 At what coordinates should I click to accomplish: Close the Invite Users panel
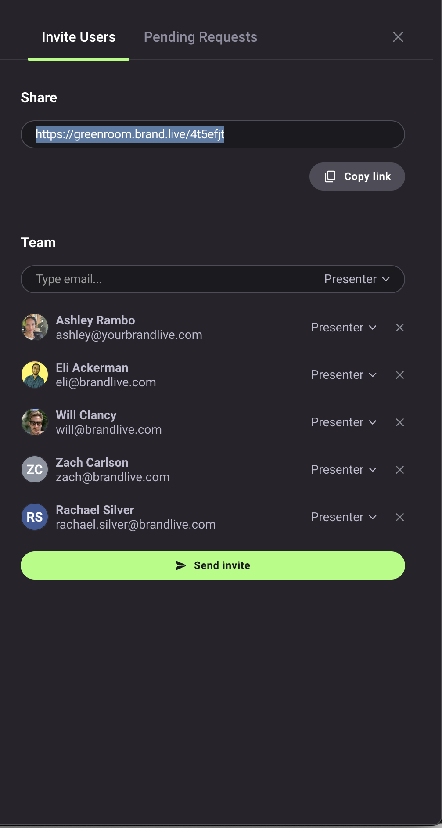(398, 37)
